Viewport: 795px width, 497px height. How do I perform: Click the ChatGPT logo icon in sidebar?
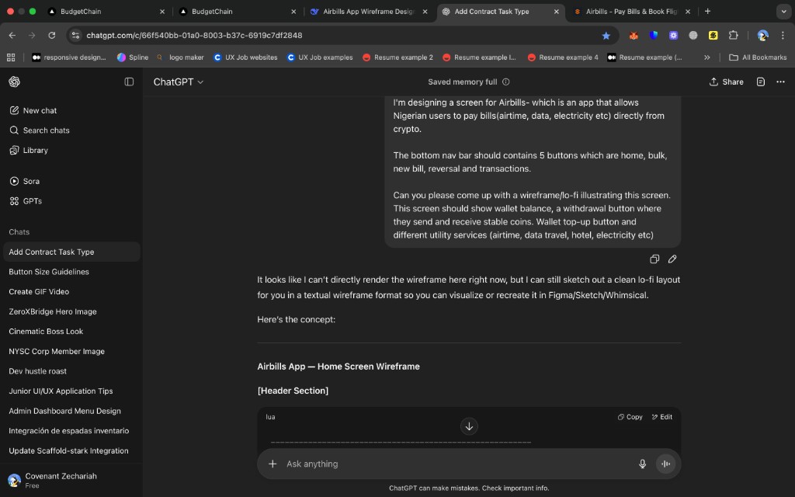coord(14,82)
